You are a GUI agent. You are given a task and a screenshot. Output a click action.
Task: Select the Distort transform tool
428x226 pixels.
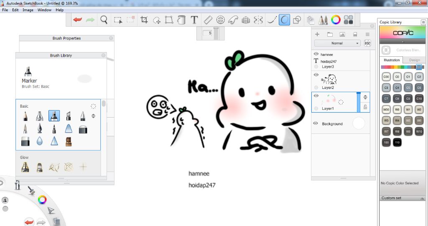[x=169, y=20]
